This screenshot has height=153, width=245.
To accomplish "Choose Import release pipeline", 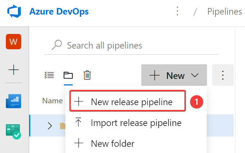I will tap(135, 123).
